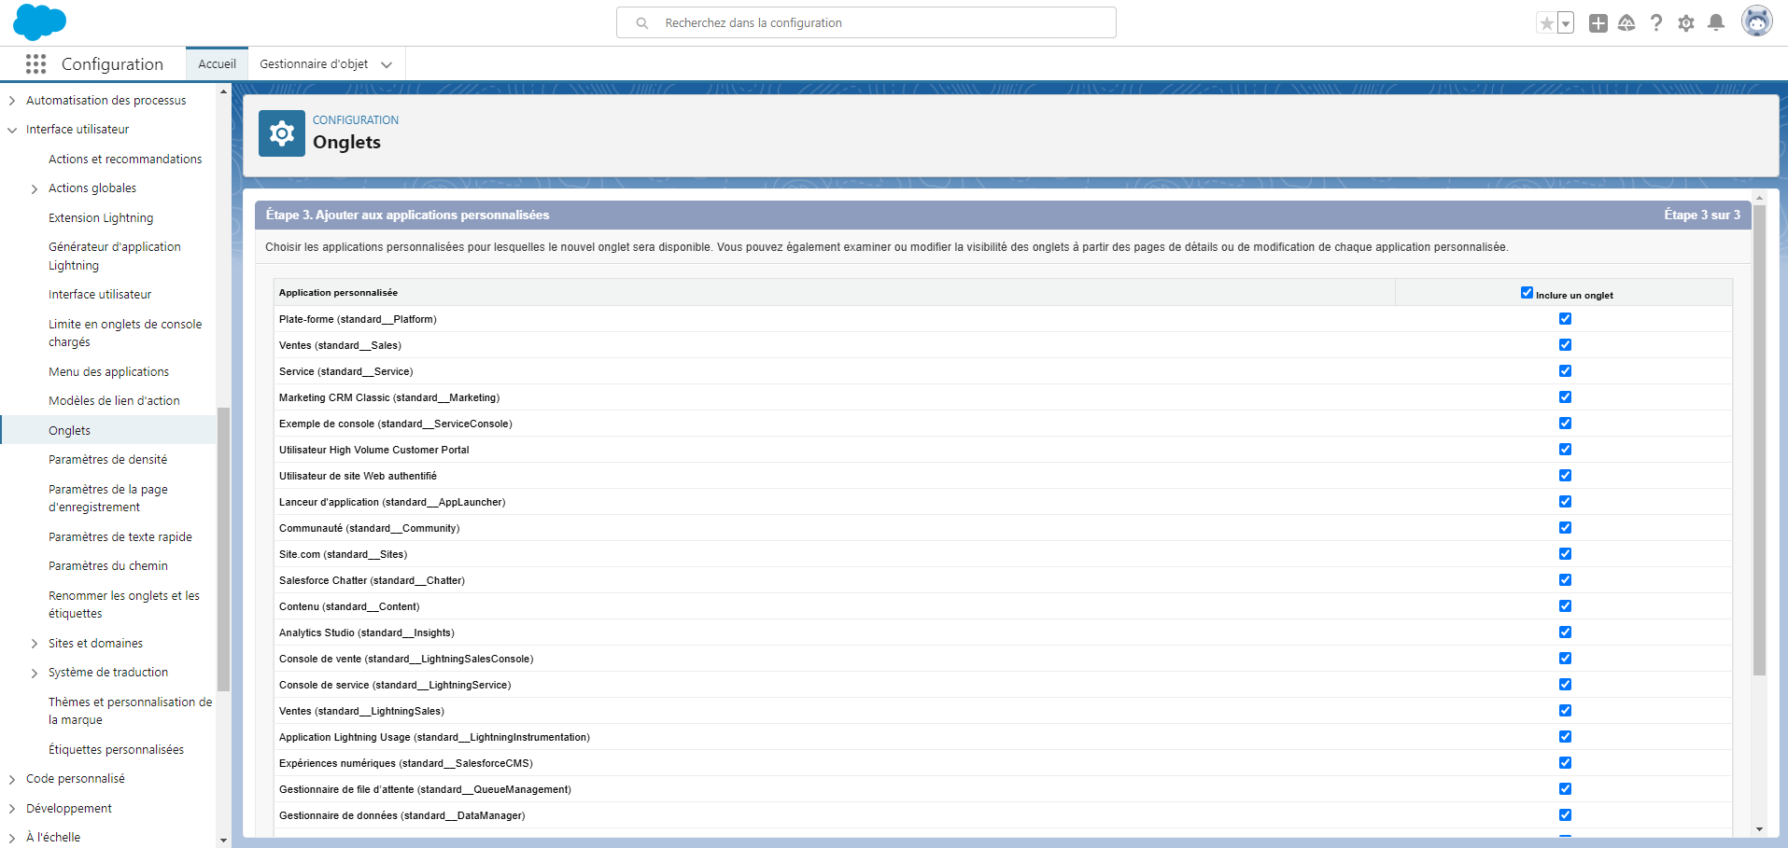This screenshot has height=848, width=1788.
Task: Click the favorites star icon
Action: [1547, 23]
